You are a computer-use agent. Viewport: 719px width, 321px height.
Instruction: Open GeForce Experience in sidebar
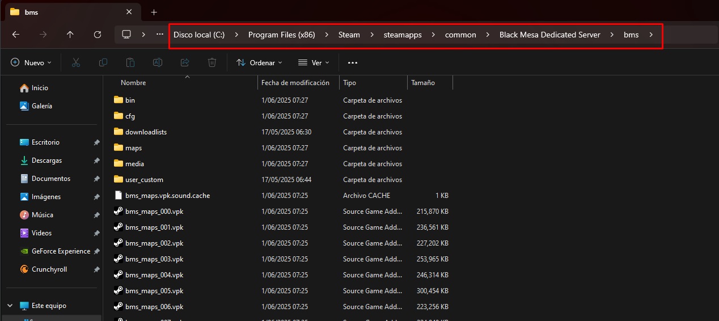[61, 251]
